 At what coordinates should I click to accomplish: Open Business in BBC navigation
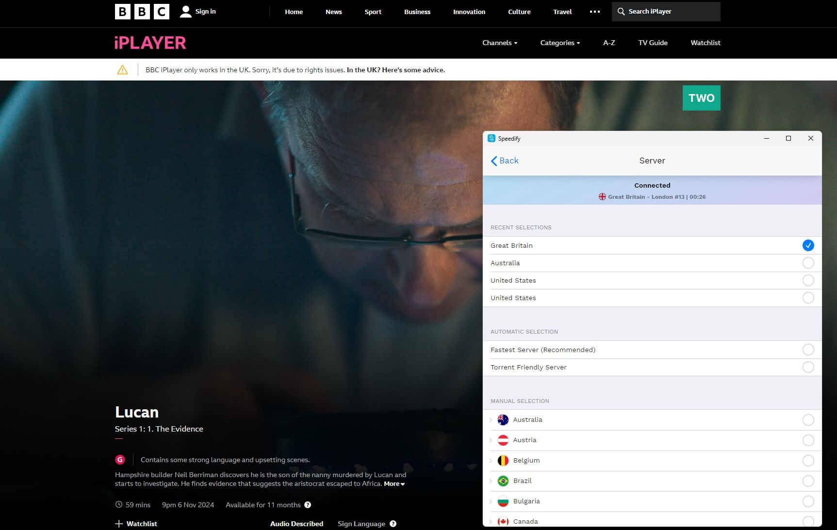(417, 12)
